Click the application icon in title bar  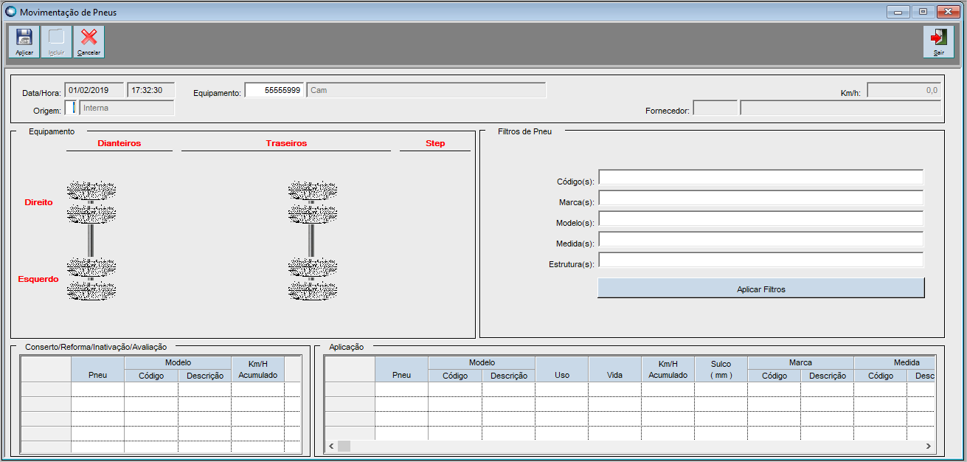10,12
